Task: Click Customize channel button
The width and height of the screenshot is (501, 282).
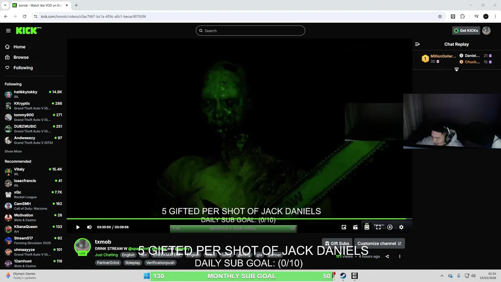Action: (x=379, y=243)
